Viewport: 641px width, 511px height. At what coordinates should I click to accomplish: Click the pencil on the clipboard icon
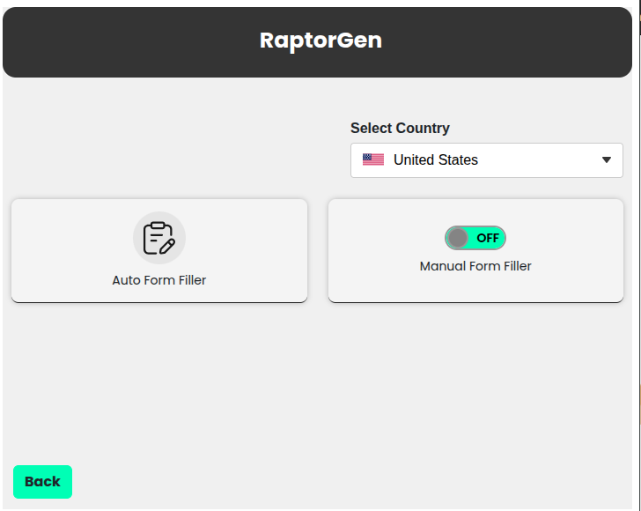pos(167,245)
